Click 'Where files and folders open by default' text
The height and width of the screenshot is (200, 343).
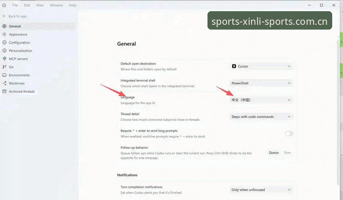point(149,69)
